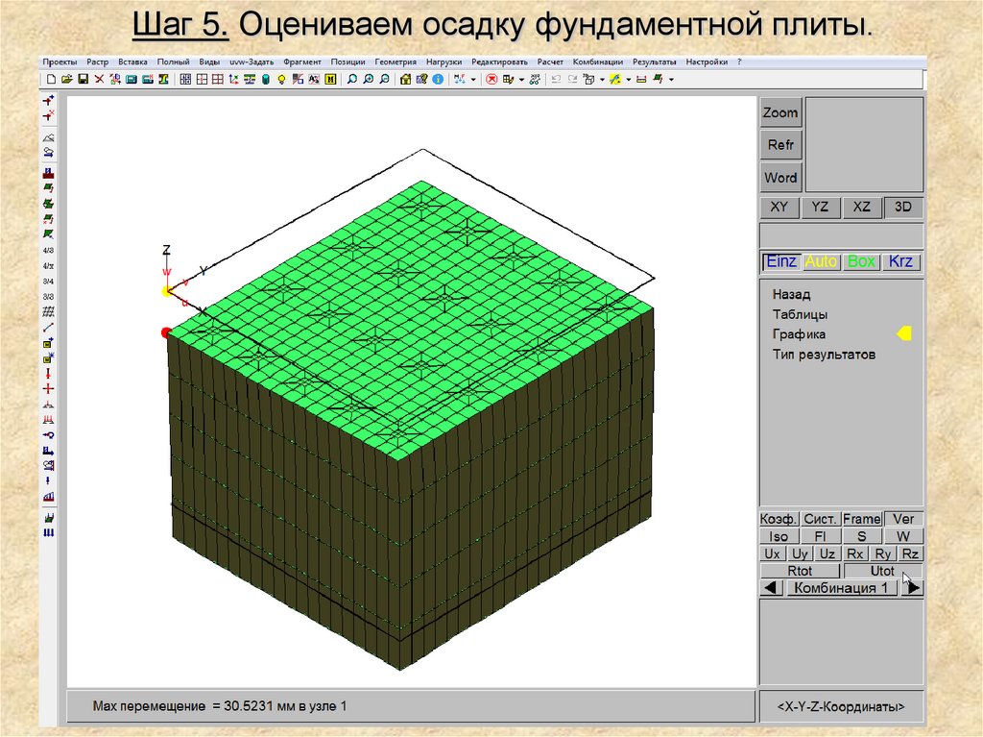Toggle Utot total displacement display
The width and height of the screenshot is (983, 737).
[883, 571]
